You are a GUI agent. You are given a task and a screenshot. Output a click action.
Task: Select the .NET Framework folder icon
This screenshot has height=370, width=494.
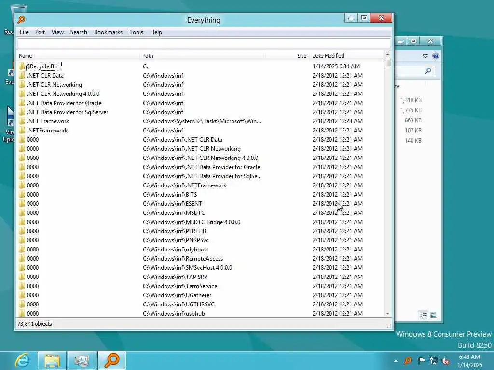pos(22,121)
